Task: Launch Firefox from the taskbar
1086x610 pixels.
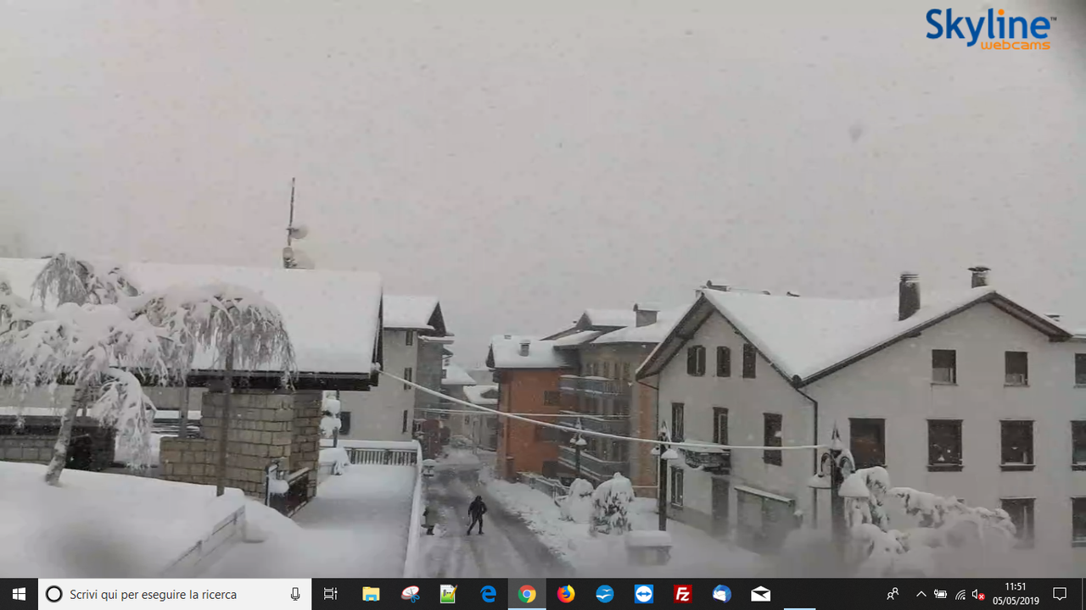Action: (566, 594)
